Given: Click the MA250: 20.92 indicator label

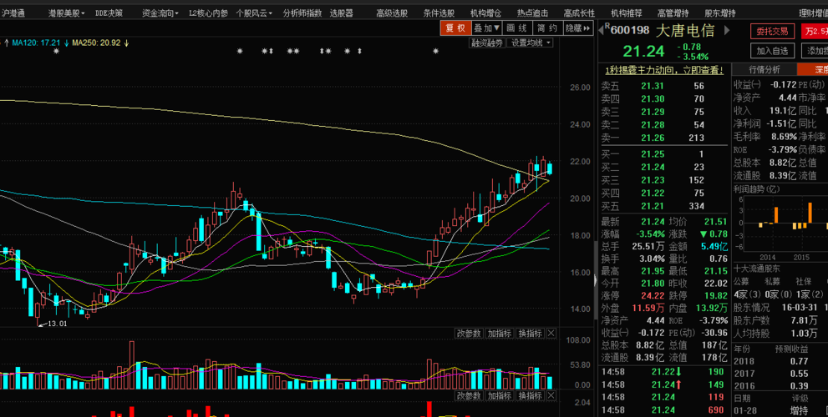Looking at the screenshot, I should (x=96, y=43).
